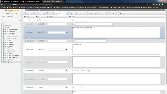Open the Tracking tab
The height and width of the screenshot is (94, 167).
pos(110,13)
